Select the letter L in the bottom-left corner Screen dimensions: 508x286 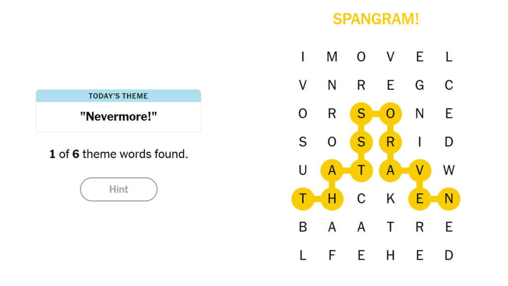302,255
